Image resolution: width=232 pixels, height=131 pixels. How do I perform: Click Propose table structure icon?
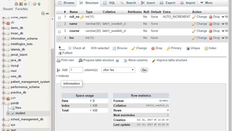point(80,60)
